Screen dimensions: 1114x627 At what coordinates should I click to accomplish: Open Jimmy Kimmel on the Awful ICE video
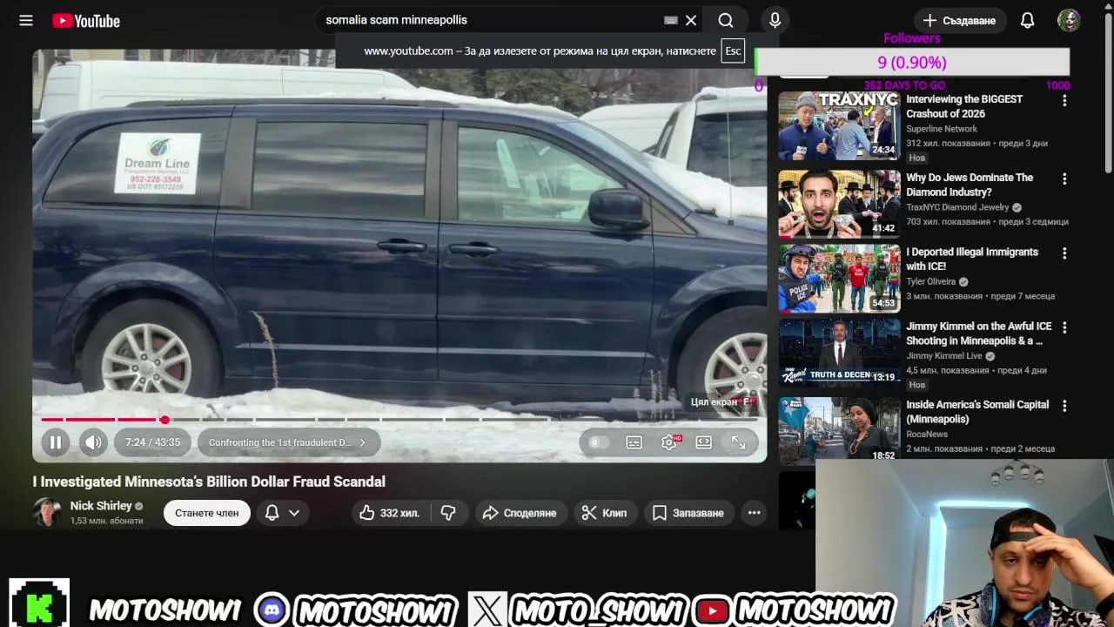(x=978, y=334)
